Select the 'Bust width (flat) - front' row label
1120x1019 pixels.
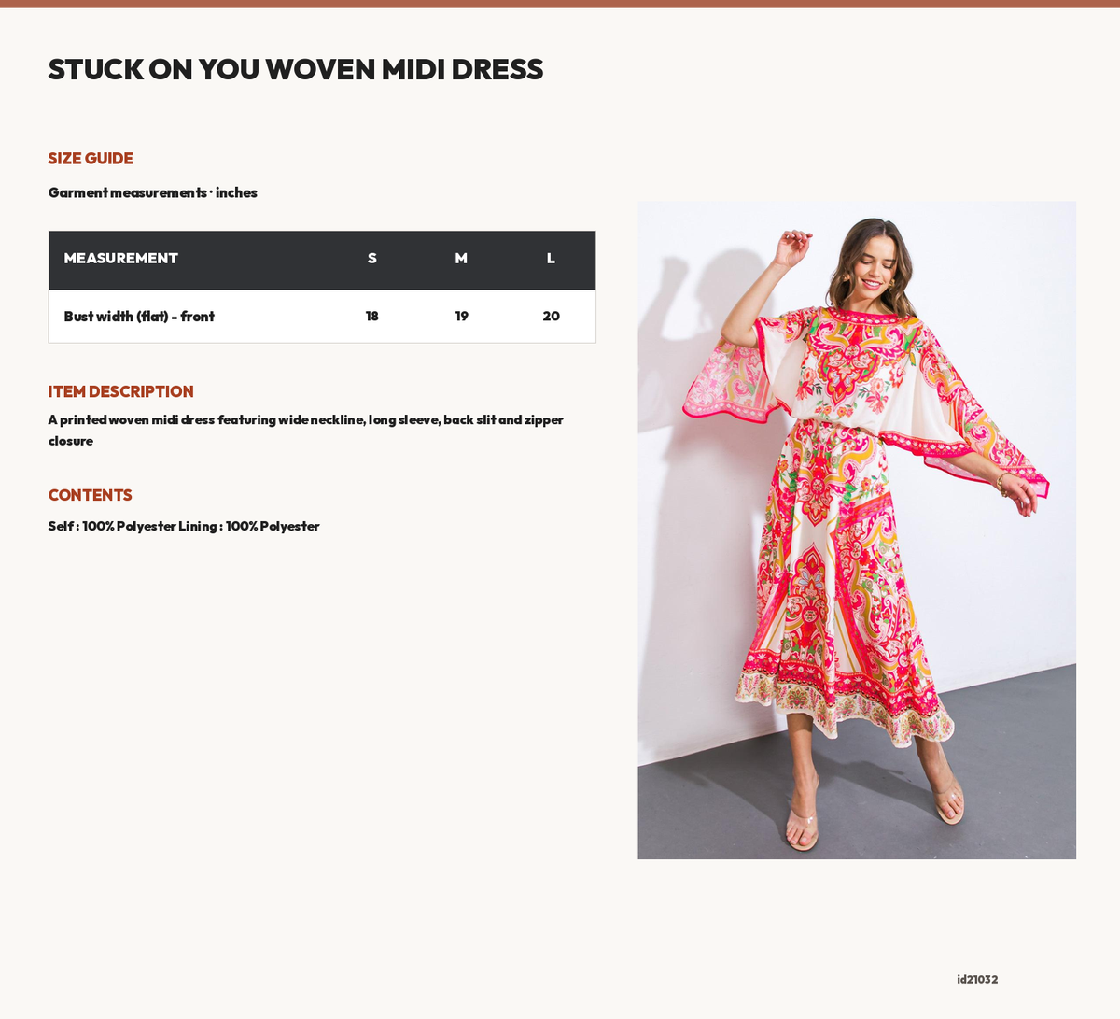tap(139, 317)
